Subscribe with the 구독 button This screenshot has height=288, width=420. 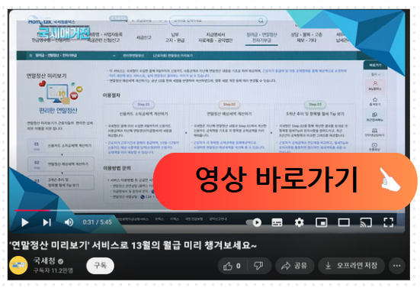100,266
